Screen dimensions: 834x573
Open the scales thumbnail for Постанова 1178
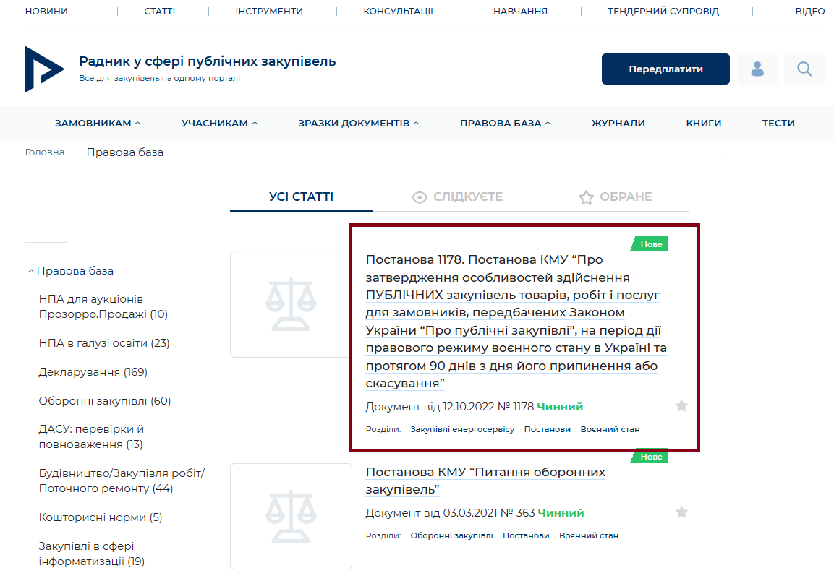[x=290, y=304]
